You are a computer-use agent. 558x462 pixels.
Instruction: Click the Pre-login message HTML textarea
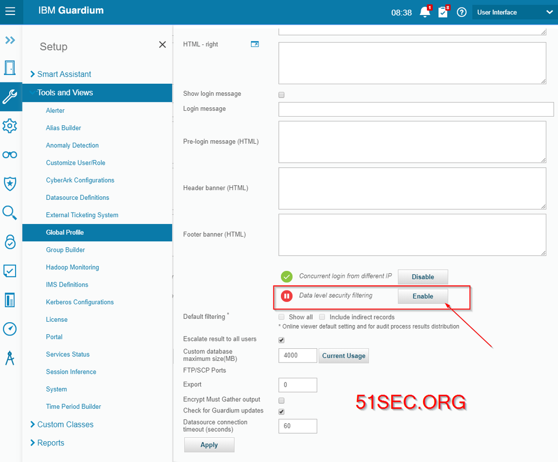click(x=413, y=141)
